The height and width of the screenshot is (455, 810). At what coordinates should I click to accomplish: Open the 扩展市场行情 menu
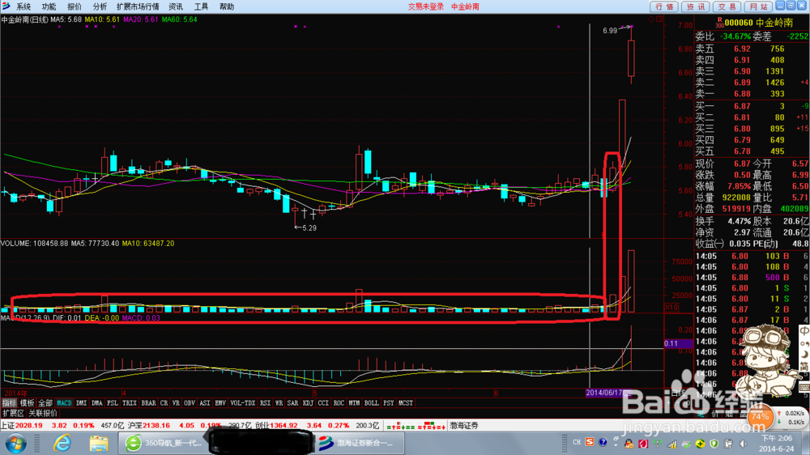[138, 6]
